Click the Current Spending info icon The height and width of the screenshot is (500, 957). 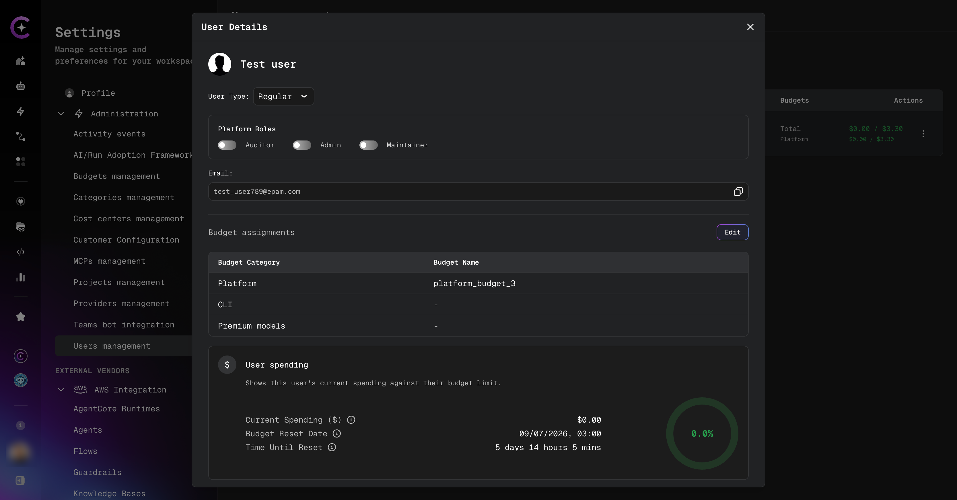pyautogui.click(x=351, y=420)
